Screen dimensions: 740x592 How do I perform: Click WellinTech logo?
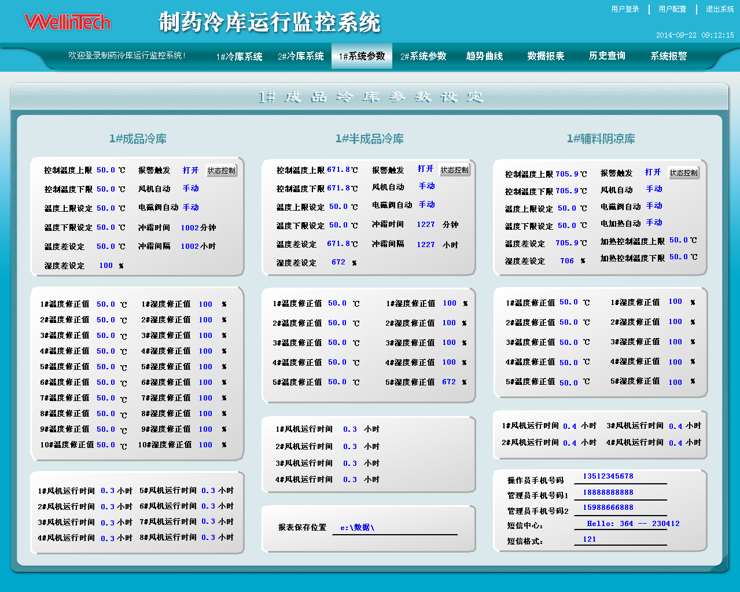click(x=68, y=22)
